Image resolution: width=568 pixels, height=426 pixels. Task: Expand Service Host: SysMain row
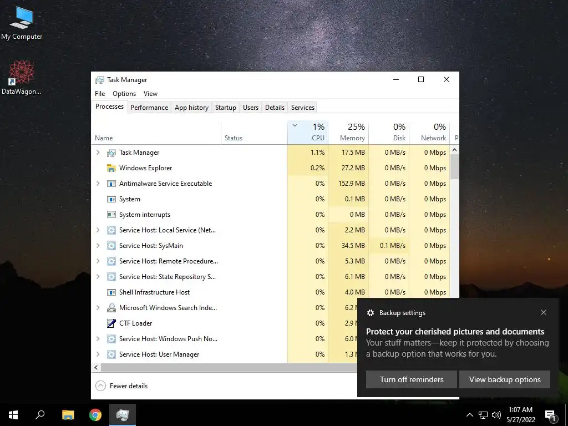pyautogui.click(x=98, y=246)
